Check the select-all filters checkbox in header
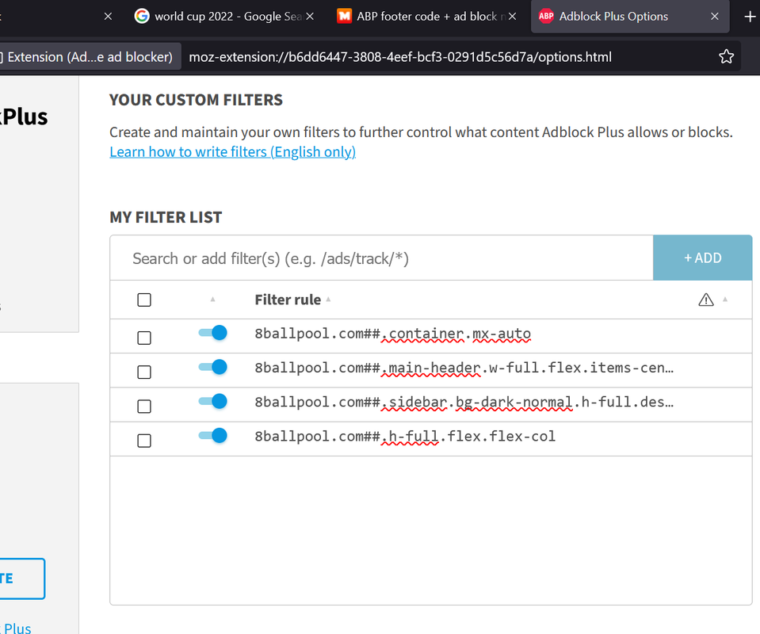The width and height of the screenshot is (760, 634). (x=144, y=300)
